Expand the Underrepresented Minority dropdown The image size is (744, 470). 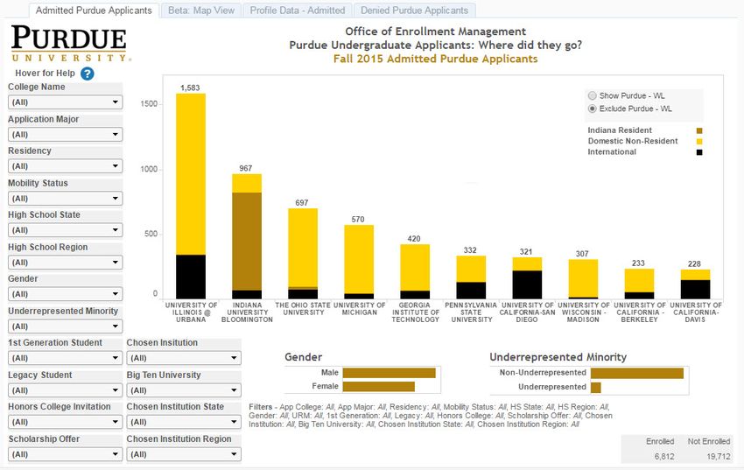[x=65, y=326]
